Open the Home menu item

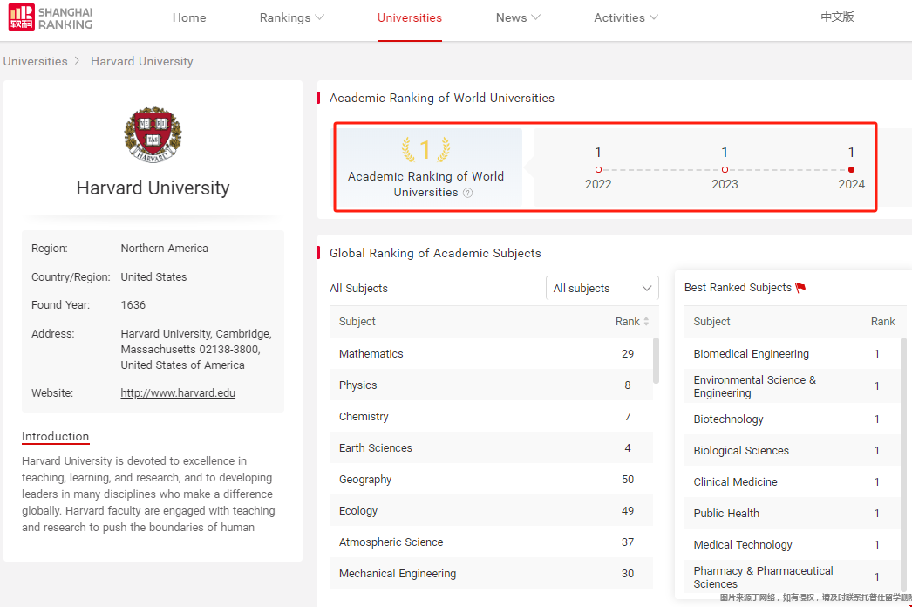click(189, 17)
